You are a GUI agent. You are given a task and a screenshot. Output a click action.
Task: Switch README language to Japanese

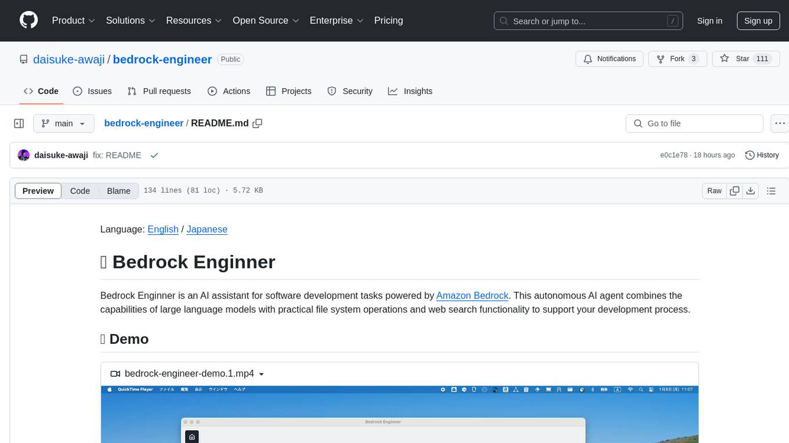pos(207,229)
